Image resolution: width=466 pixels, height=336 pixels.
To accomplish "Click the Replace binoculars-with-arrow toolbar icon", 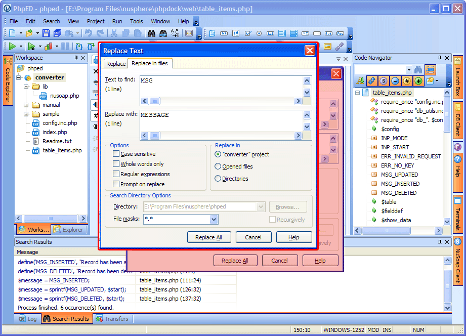I will [163, 33].
